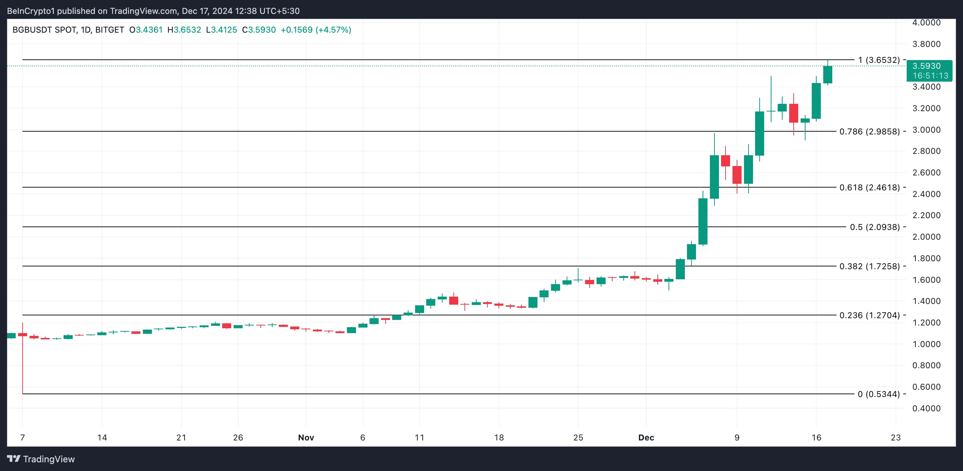Click the 0 (0.5344) base level label
The width and height of the screenshot is (963, 471).
point(879,394)
